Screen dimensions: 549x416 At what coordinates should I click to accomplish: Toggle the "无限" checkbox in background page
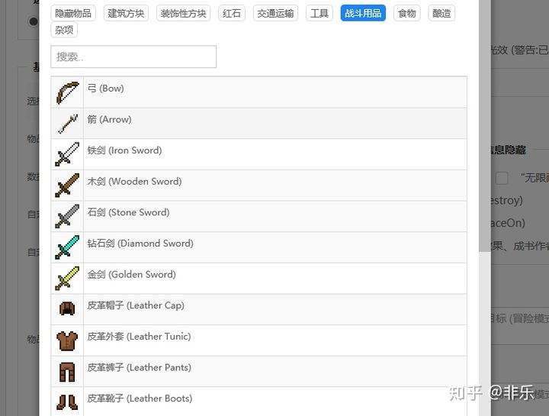coord(502,178)
